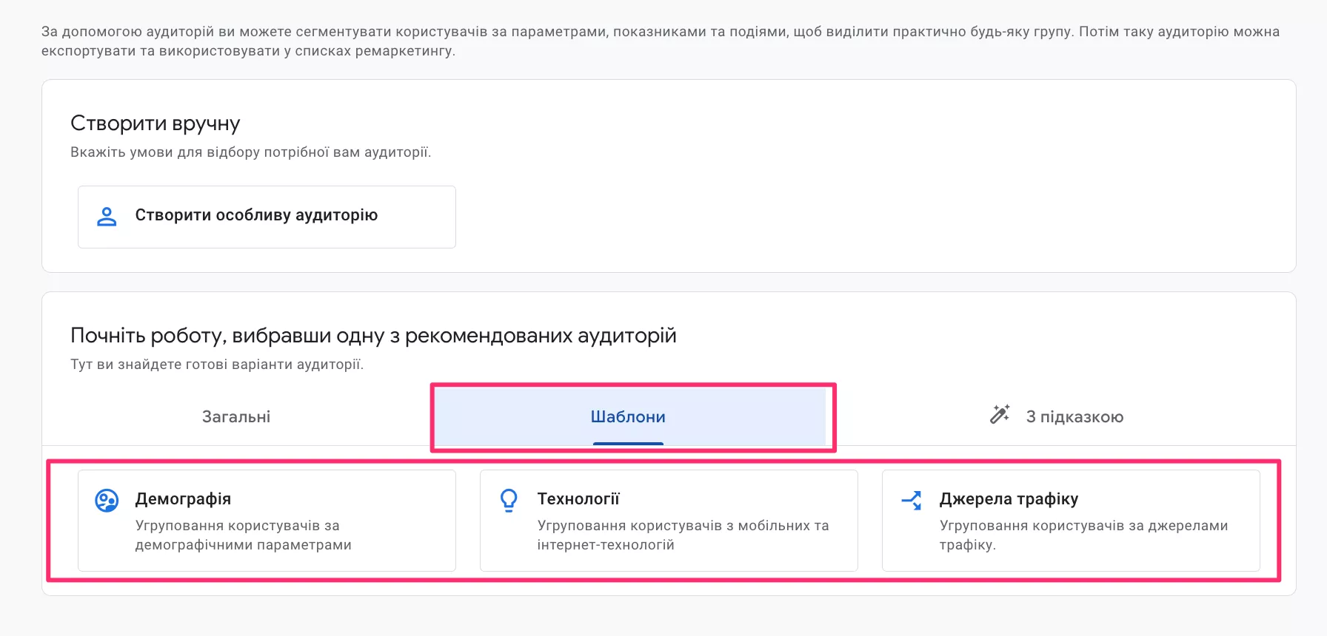
Task: Click the recommended audiences heading text
Action: [x=373, y=335]
